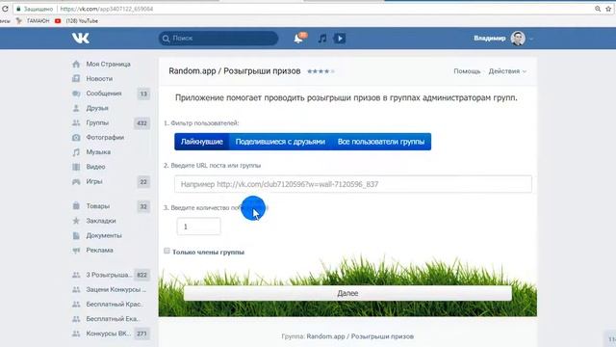Image resolution: width=616 pixels, height=347 pixels.
Task: Open Новости in the sidebar menu
Action: click(99, 79)
